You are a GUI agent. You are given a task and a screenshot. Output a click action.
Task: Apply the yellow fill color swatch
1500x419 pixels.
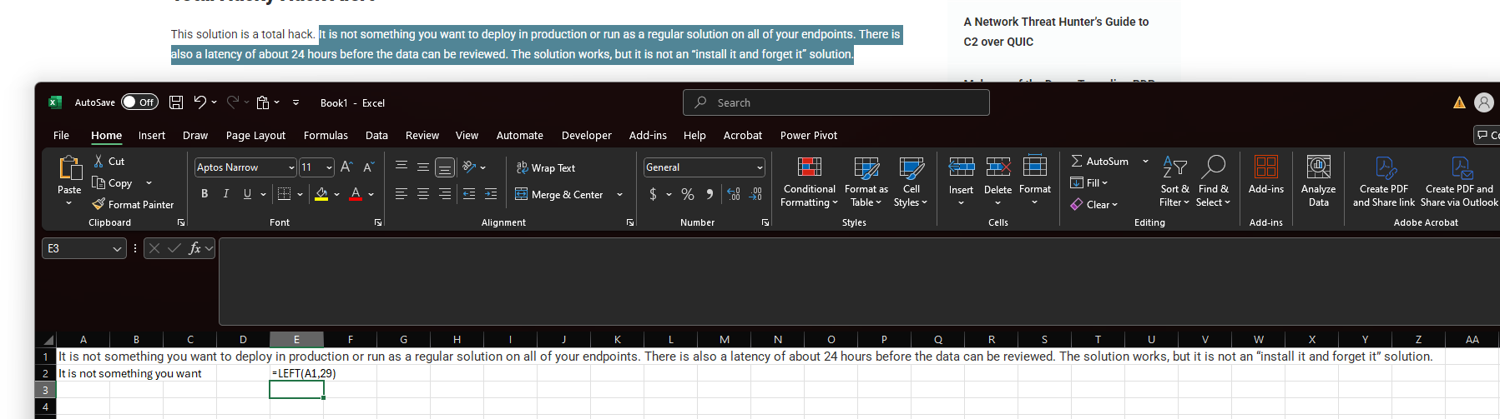[x=321, y=194]
